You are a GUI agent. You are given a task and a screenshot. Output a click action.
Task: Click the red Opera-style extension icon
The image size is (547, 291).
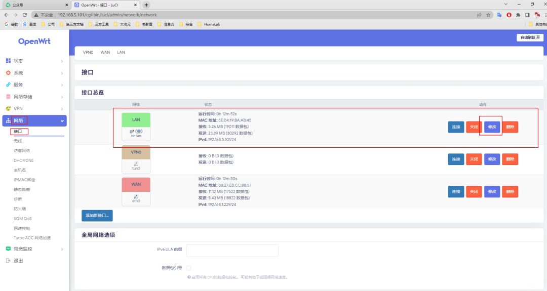coord(509,15)
